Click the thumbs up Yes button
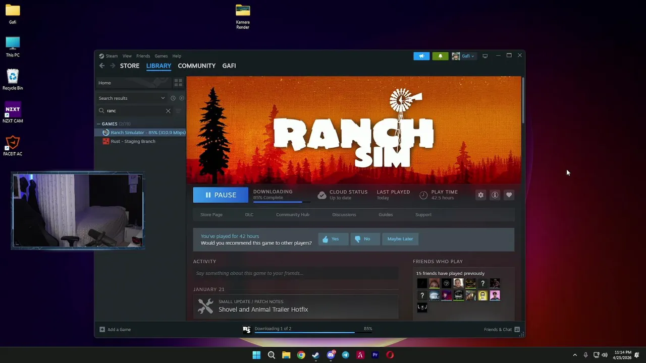 333,239
